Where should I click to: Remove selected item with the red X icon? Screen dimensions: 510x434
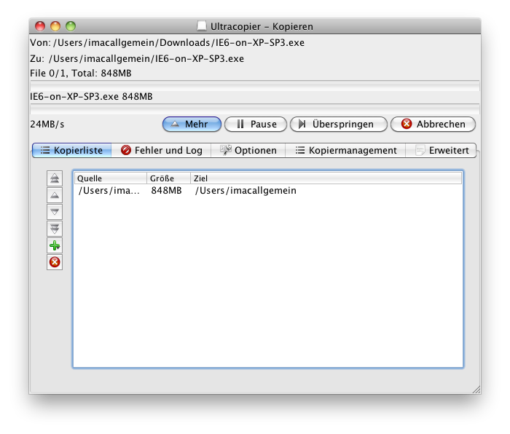55,262
